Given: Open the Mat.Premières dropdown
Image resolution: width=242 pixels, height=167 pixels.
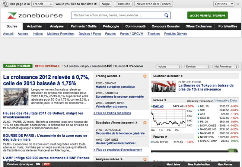Looking at the screenshot, I should (x=225, y=66).
